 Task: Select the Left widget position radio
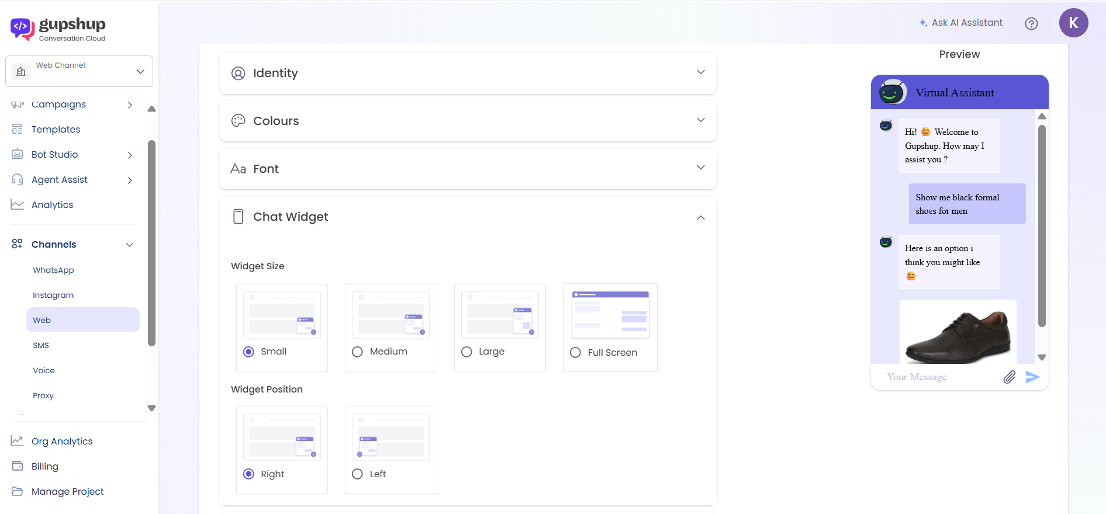[x=357, y=474]
